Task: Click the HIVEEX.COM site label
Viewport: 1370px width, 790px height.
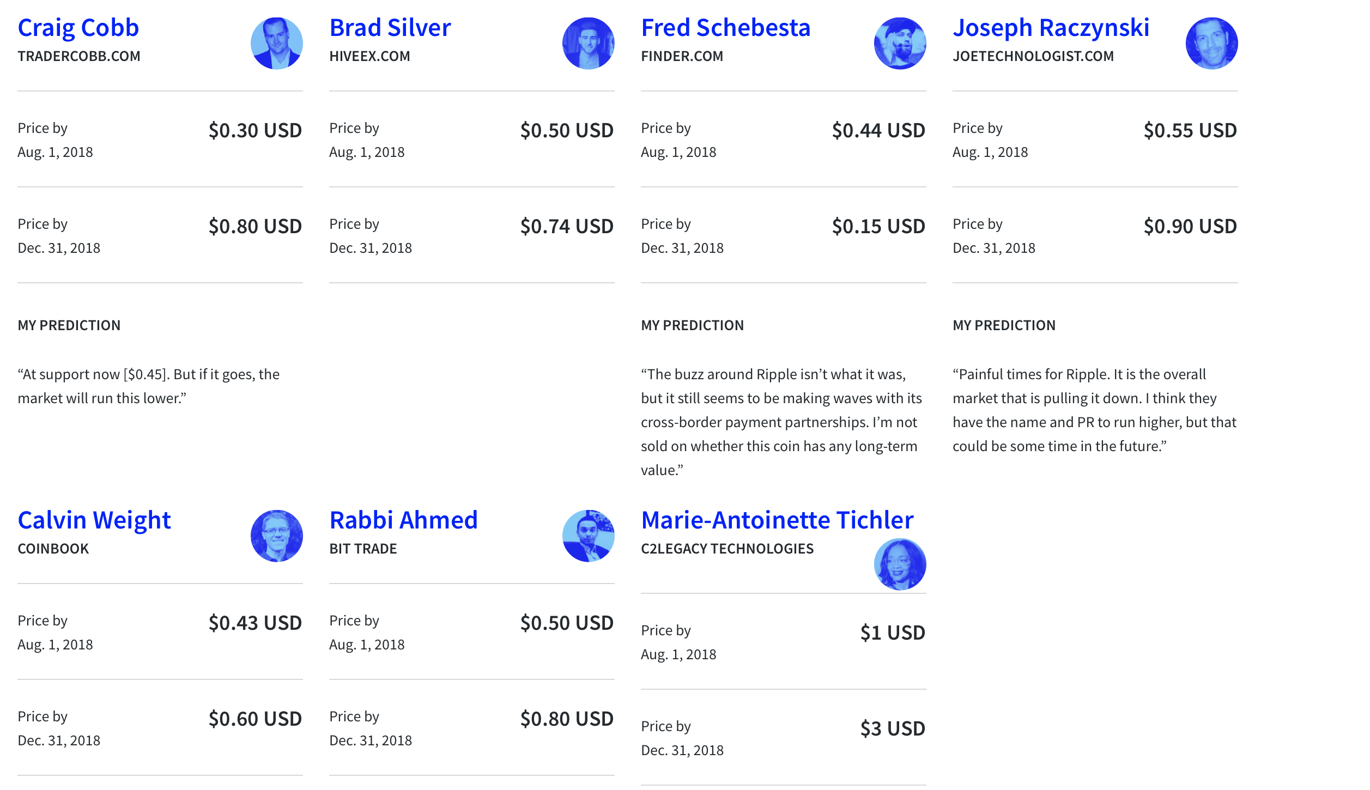Action: 369,56
